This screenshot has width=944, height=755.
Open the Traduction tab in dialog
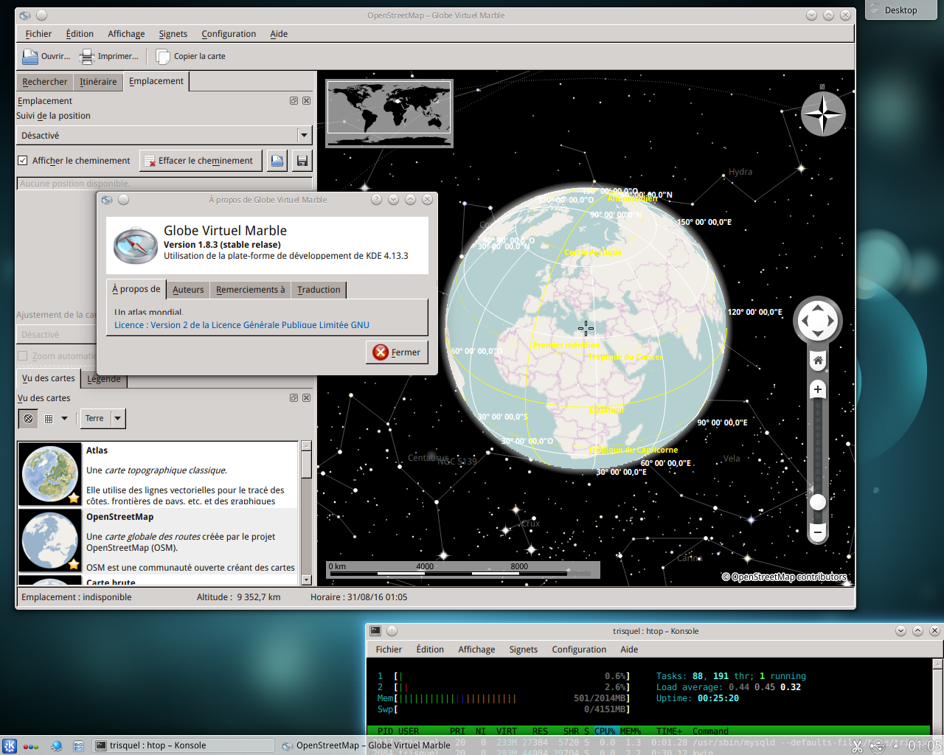pos(319,290)
